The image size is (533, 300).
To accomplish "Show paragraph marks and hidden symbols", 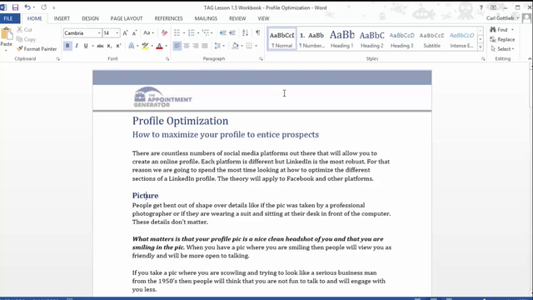I will [258, 33].
